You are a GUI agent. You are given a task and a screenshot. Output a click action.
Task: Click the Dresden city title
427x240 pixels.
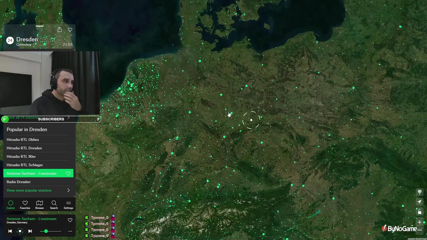point(27,39)
